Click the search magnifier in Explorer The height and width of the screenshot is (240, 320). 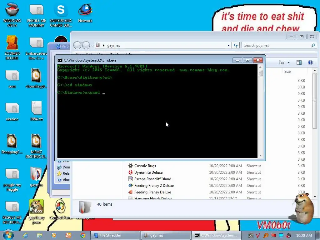[313, 45]
